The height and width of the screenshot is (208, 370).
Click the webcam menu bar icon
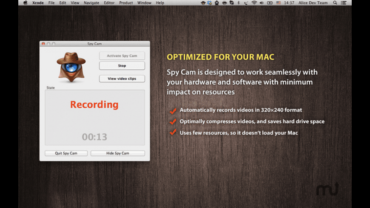tap(216, 3)
